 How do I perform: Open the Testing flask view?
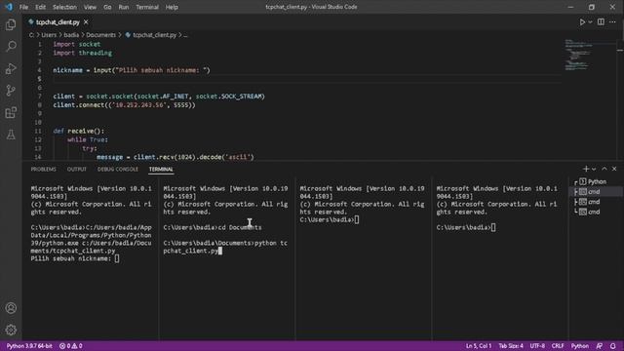click(x=11, y=135)
